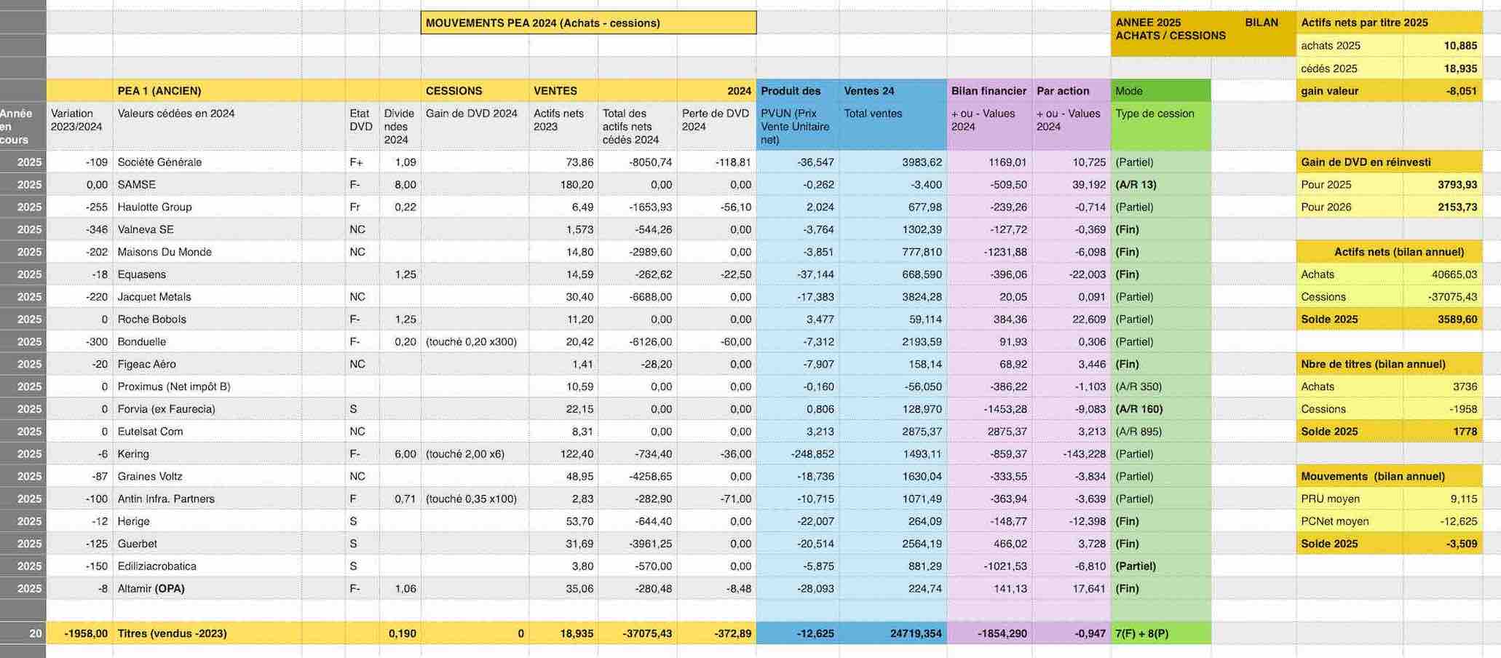Select the 'Jacquet Metals' cell

(207, 297)
